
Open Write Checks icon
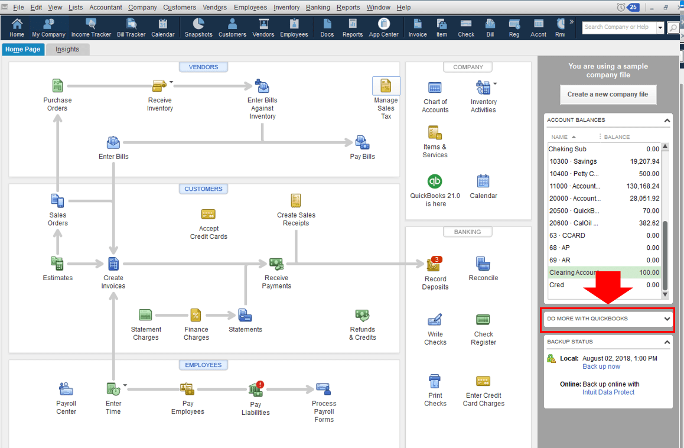point(435,320)
